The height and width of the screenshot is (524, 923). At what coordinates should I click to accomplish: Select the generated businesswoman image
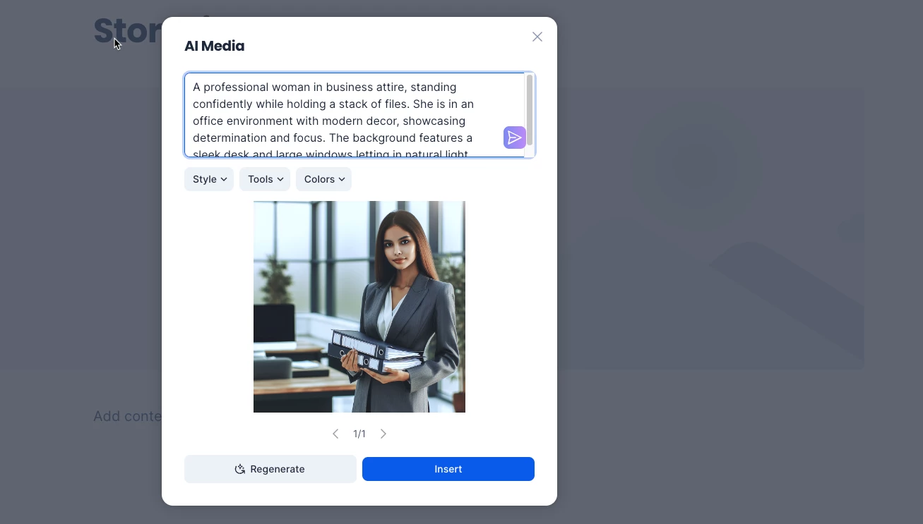click(359, 307)
